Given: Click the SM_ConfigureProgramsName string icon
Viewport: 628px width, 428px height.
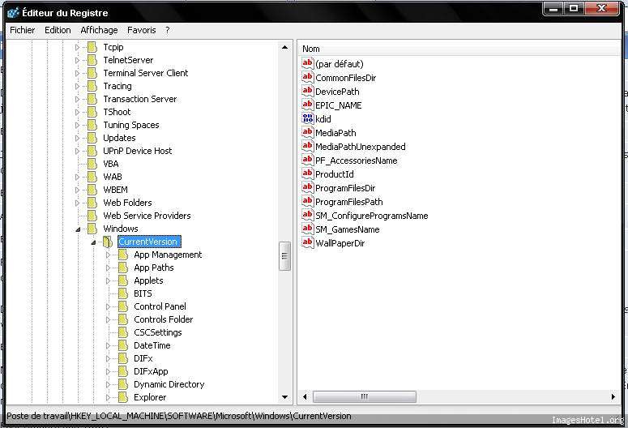Looking at the screenshot, I should (308, 215).
